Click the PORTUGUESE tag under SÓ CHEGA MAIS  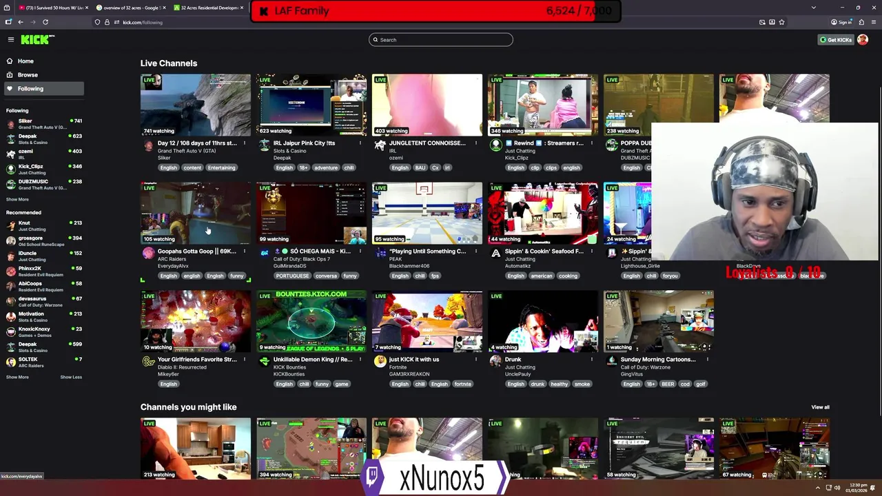(x=292, y=276)
